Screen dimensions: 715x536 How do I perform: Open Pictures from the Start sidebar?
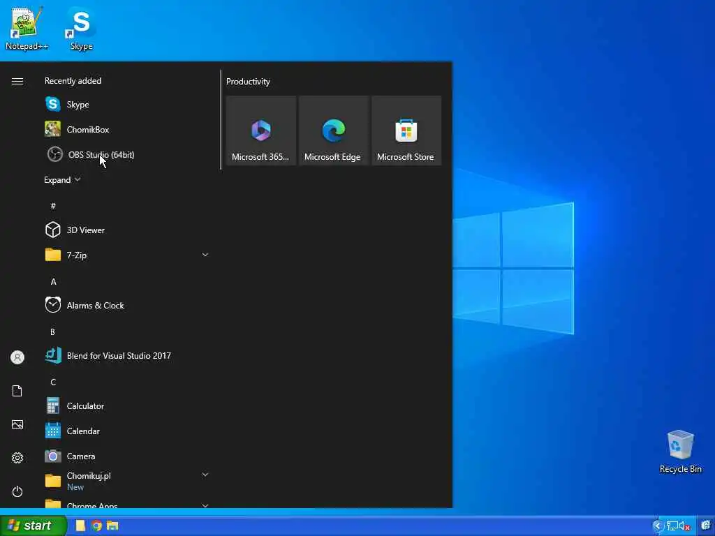[x=17, y=424]
